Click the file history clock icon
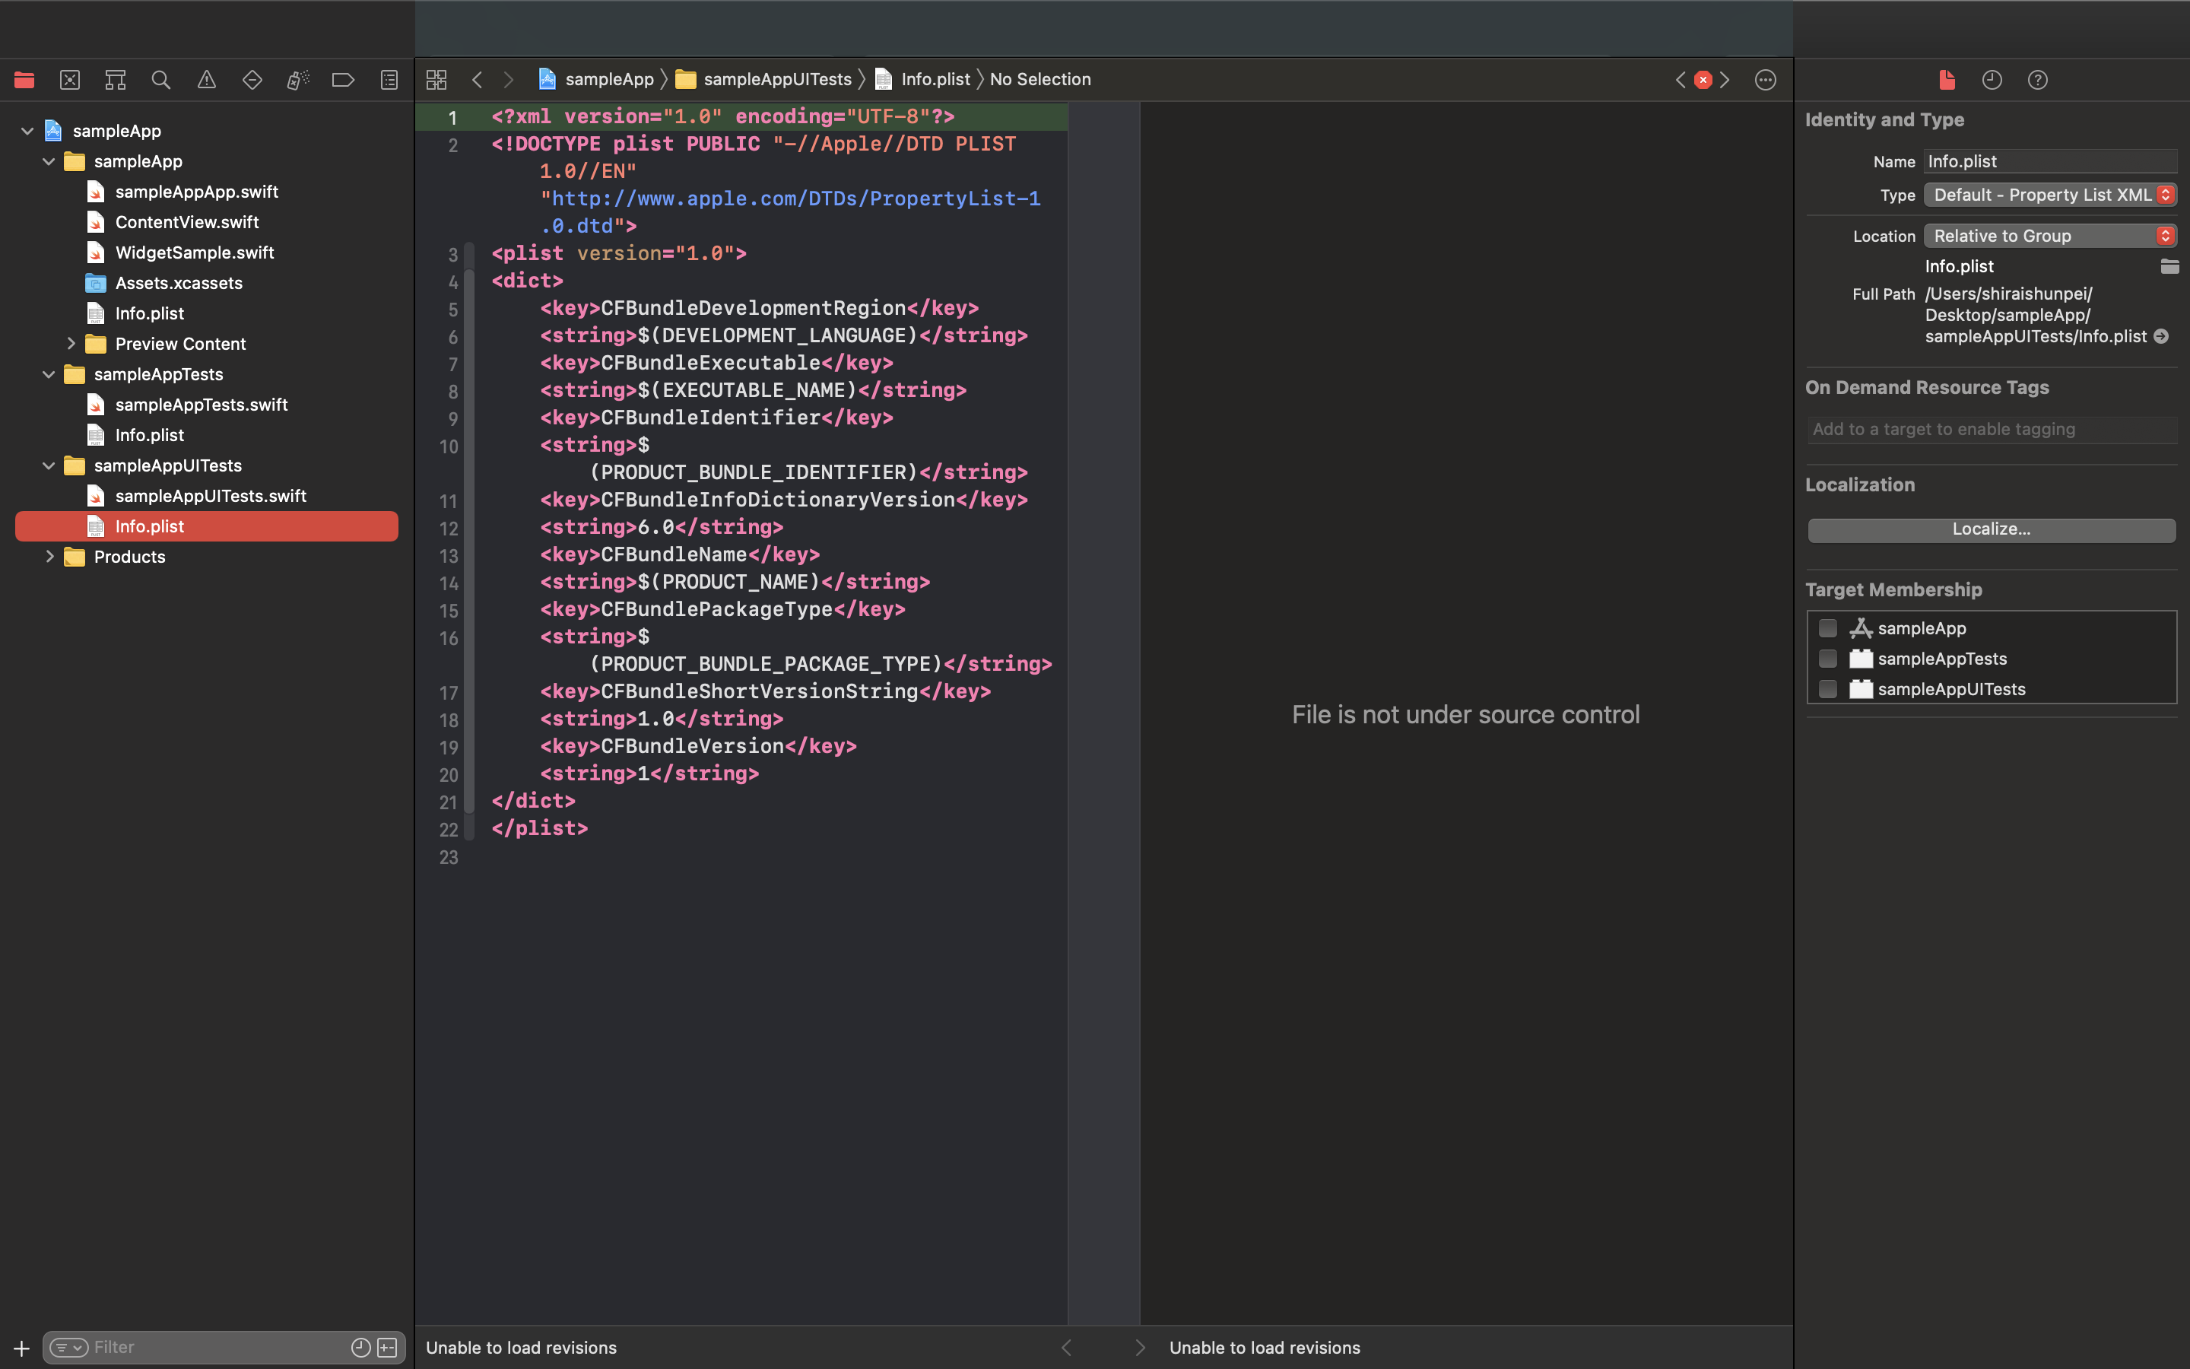 (x=1992, y=79)
